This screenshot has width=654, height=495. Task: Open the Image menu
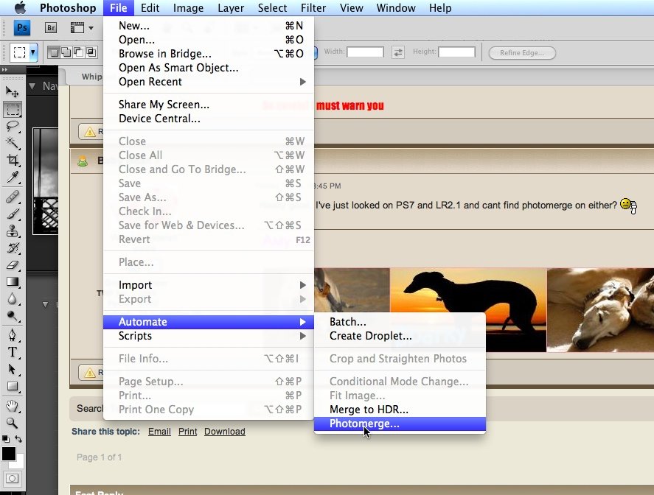188,8
